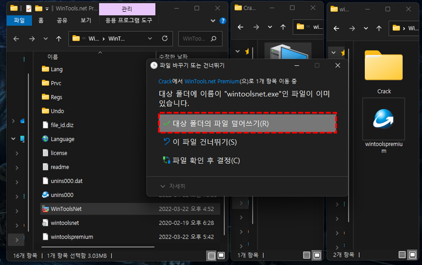Select the license text file
Screen dimensions: 422x265
[x=55, y=153]
